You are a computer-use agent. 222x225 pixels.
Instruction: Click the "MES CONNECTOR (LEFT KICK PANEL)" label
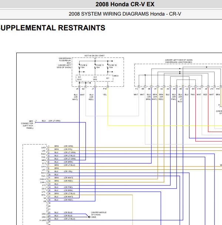point(27,125)
